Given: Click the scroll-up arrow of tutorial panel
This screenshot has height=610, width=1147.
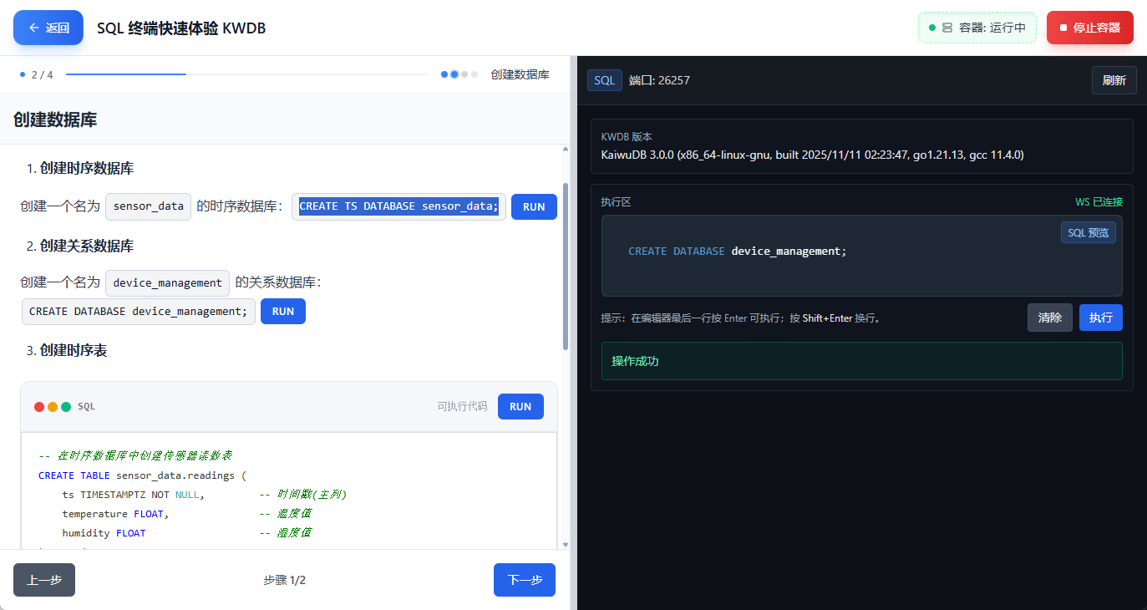Looking at the screenshot, I should pyautogui.click(x=566, y=149).
